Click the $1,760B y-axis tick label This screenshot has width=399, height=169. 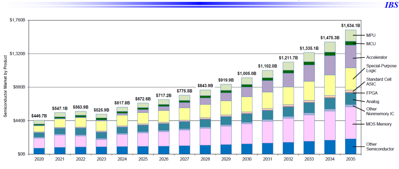17,20
